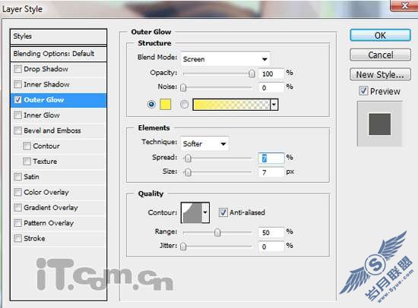Screen dimensions: 418x308
Task: Open the yellow gradient picker bar
Action: pyautogui.click(x=231, y=105)
